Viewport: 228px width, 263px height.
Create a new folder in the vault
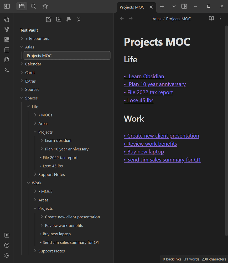59,19
